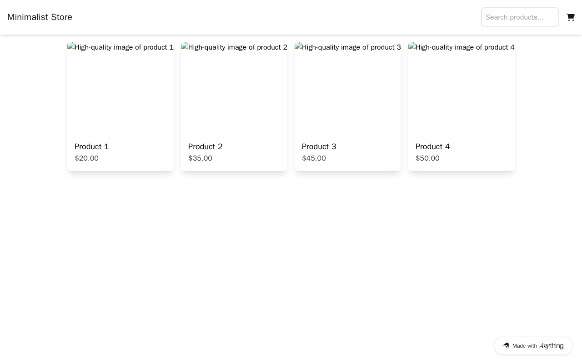
Task: Click the Anything logo wordmark
Action: coord(551,346)
